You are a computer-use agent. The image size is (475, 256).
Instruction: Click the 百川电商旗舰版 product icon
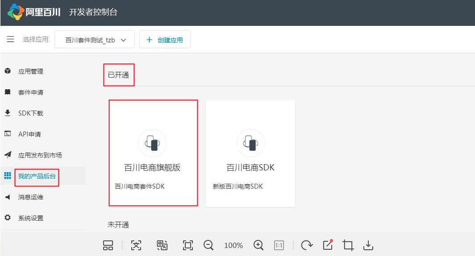[x=152, y=143]
